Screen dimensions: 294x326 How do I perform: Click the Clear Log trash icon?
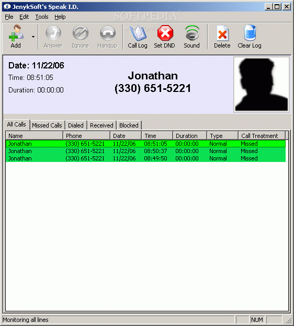pos(250,33)
